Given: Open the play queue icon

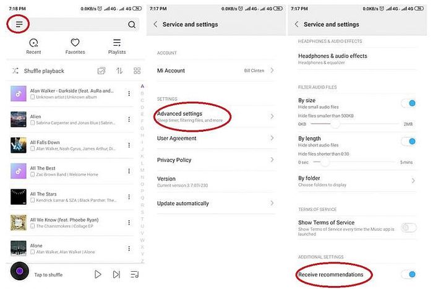Looking at the screenshot, I should tap(135, 274).
